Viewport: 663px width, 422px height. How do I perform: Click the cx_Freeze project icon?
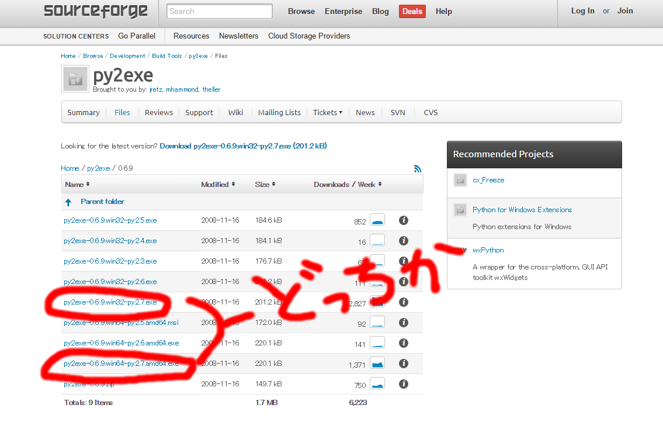pyautogui.click(x=460, y=180)
